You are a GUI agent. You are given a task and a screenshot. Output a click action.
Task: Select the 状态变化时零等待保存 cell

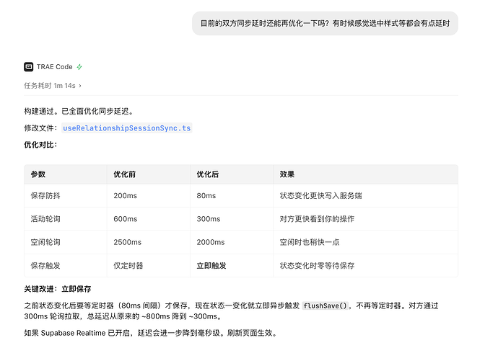coord(365,266)
